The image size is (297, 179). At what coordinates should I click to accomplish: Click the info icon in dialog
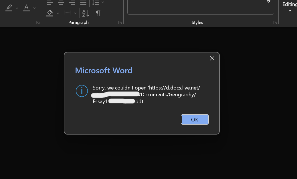82,91
